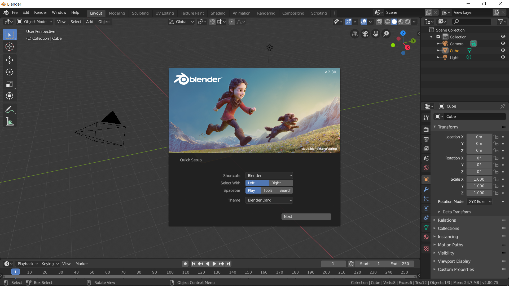Open the Shortcuts dropdown in Quick Setup
The width and height of the screenshot is (509, 286).
pos(269,175)
